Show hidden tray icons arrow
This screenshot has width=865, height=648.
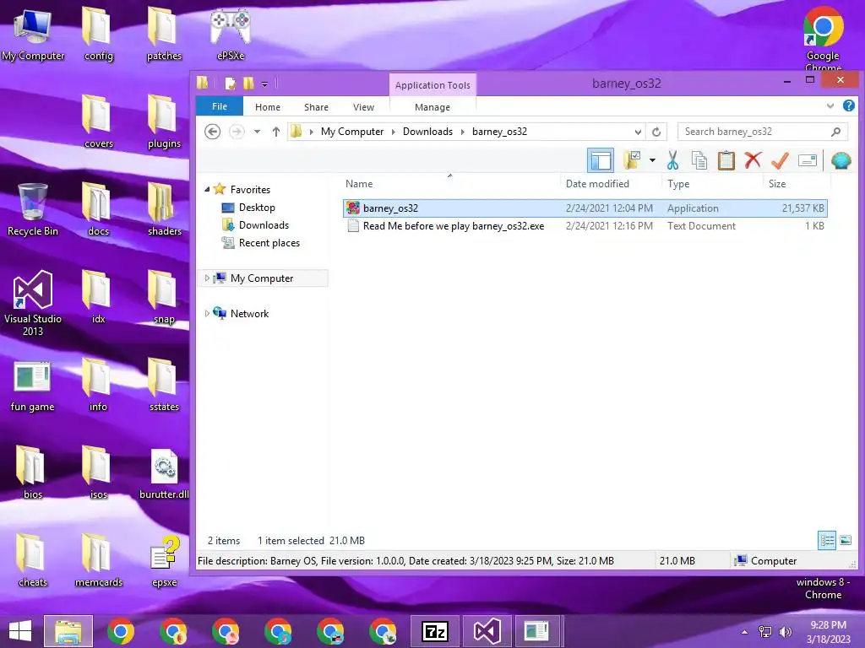(745, 632)
